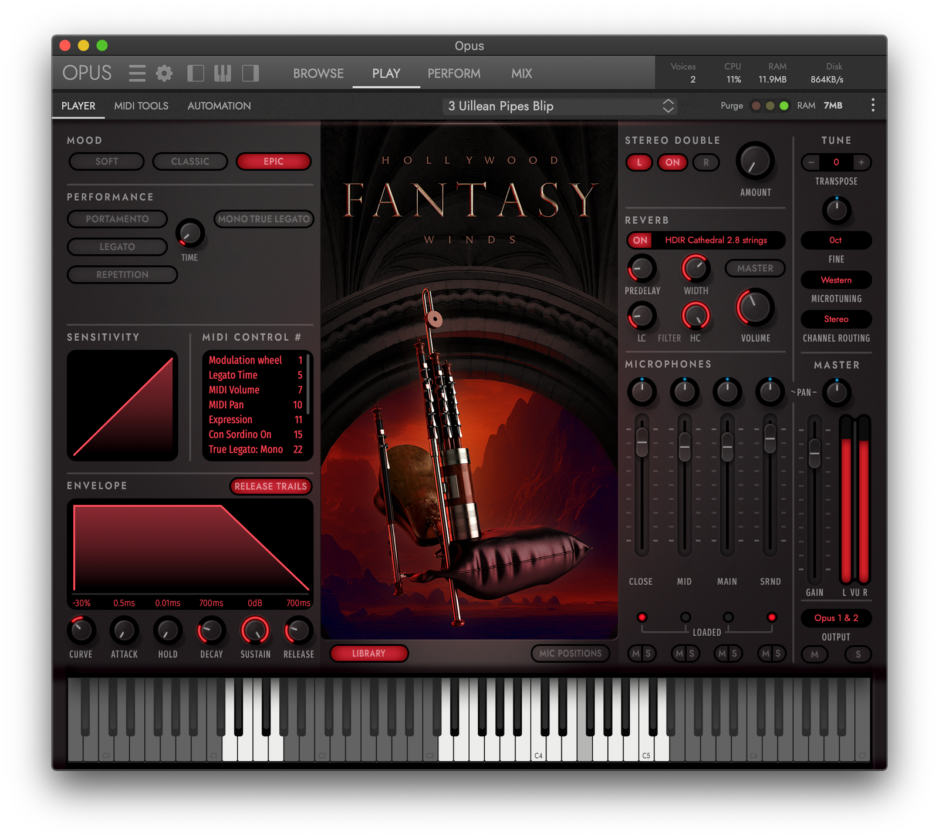Screen dimensions: 939x839
Task: Increase transpose with plus stepper
Action: coord(862,162)
